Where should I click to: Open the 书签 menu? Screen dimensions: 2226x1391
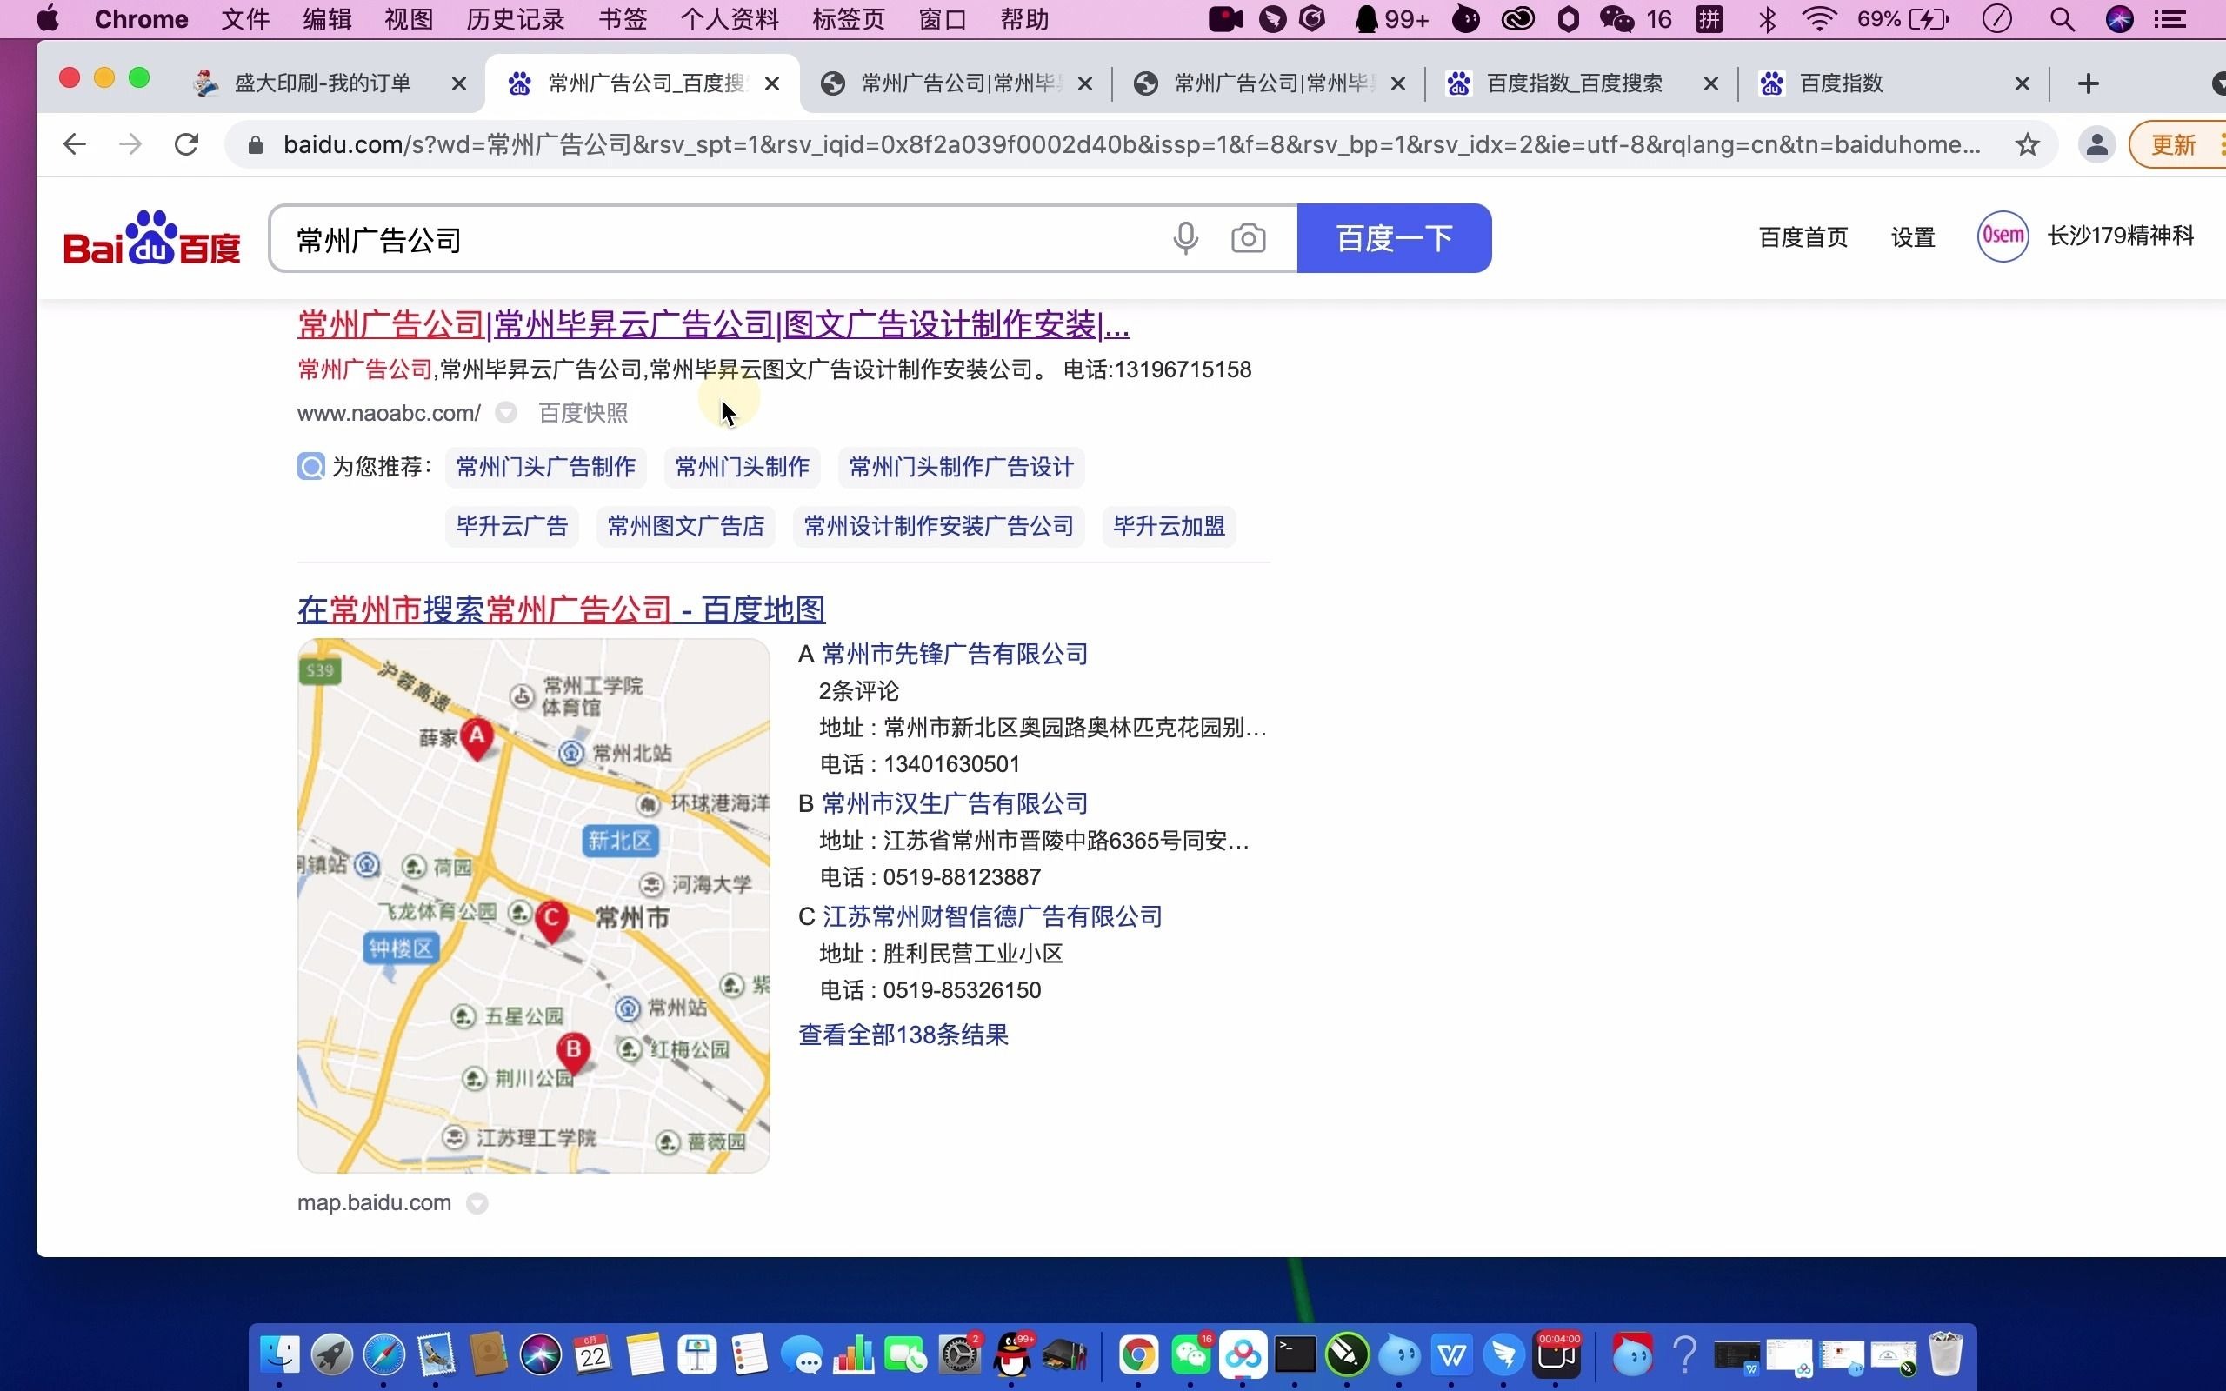pos(623,19)
